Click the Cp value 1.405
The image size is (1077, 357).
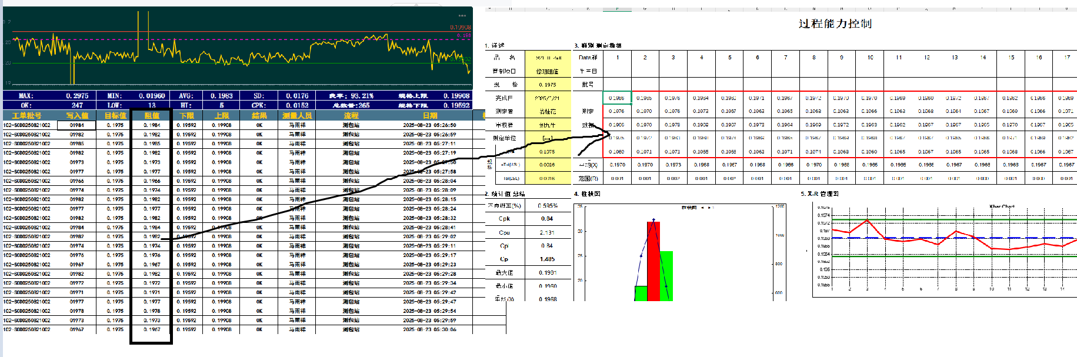[x=546, y=259]
